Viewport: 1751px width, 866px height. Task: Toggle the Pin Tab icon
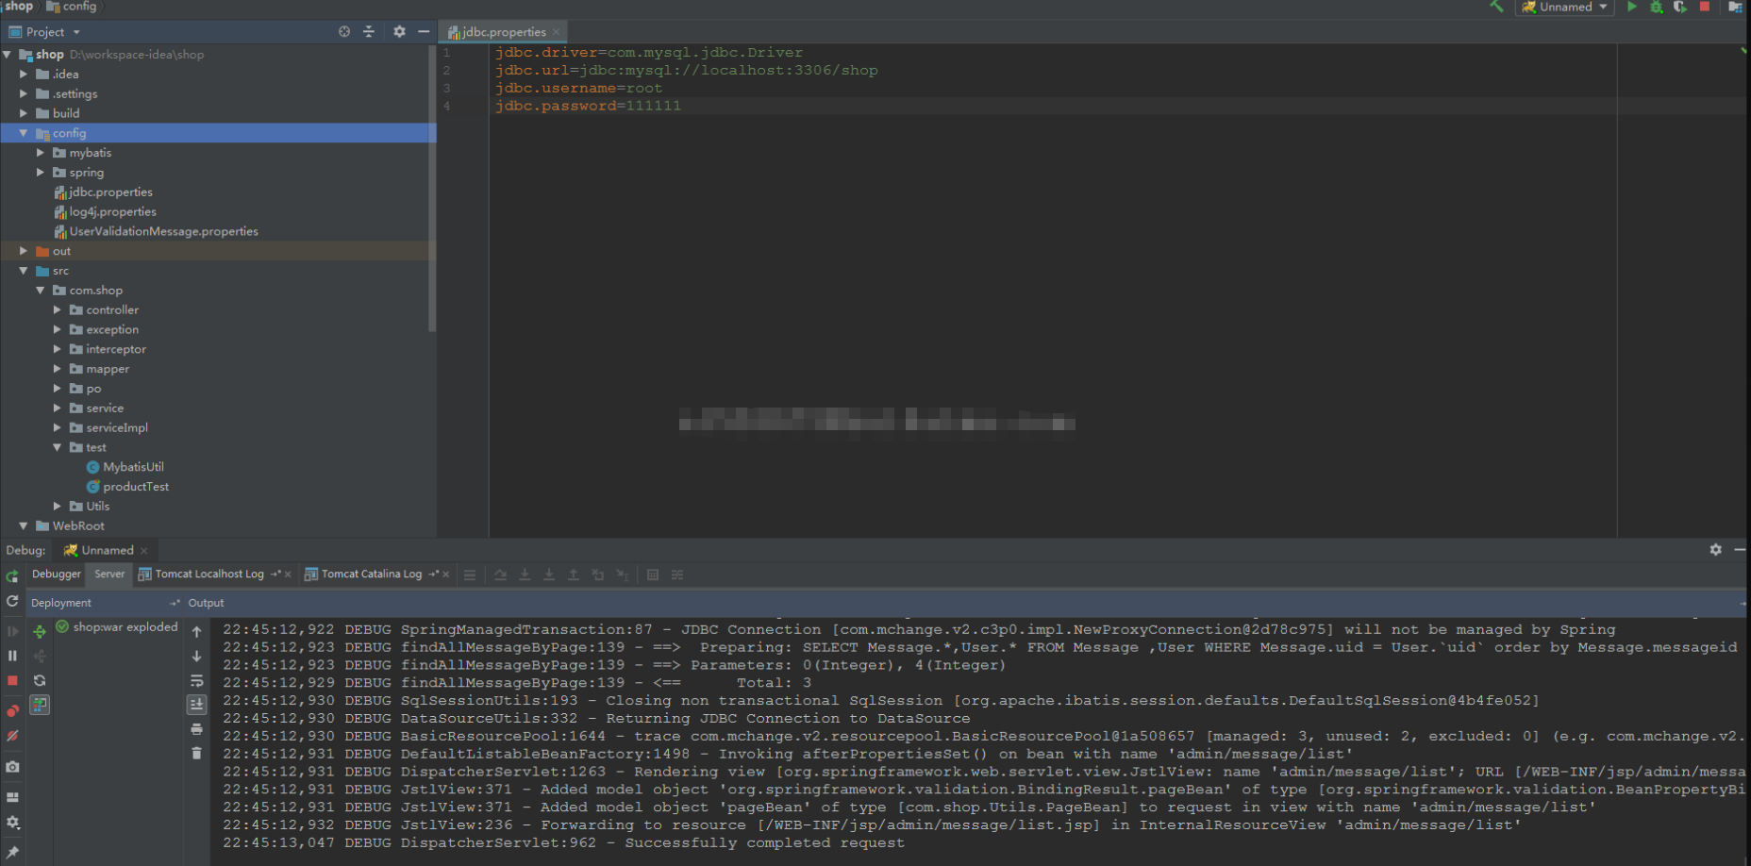(12, 852)
